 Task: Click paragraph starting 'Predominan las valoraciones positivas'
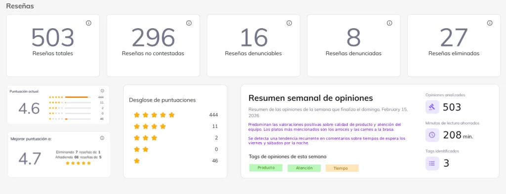(325, 127)
